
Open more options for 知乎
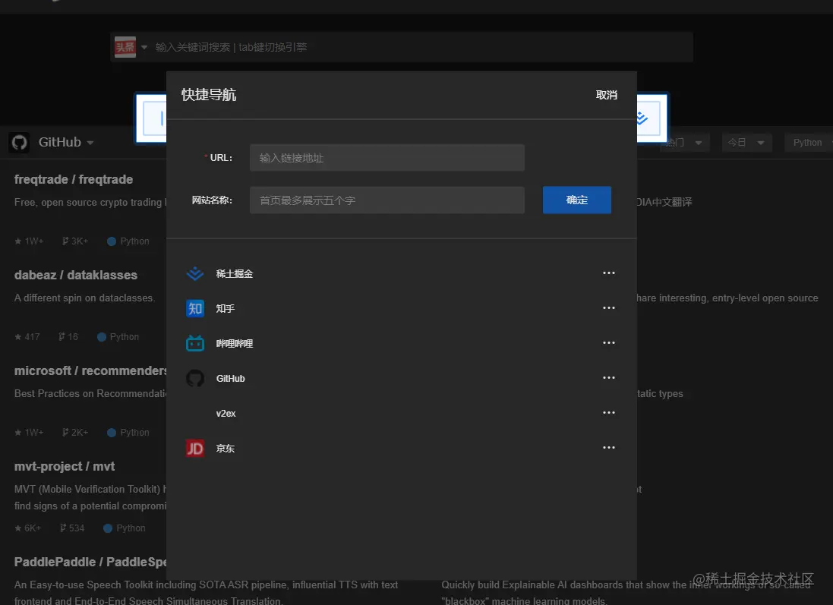(609, 308)
